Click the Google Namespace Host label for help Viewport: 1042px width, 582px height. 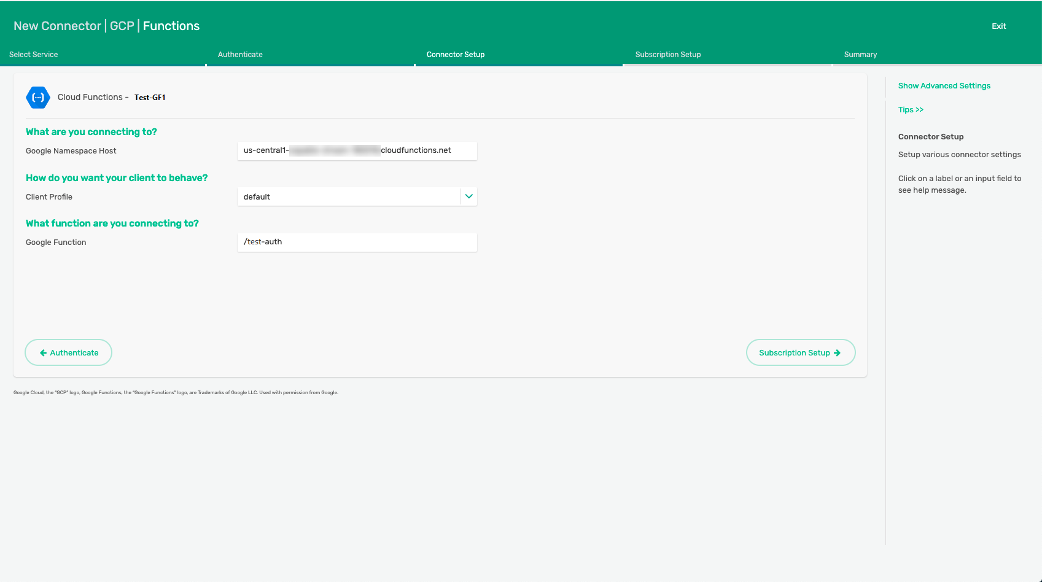click(71, 151)
